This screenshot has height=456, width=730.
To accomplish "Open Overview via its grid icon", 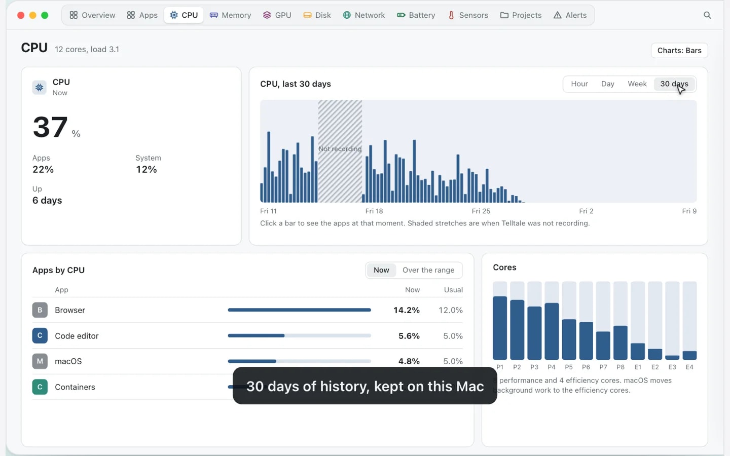I will (x=74, y=15).
